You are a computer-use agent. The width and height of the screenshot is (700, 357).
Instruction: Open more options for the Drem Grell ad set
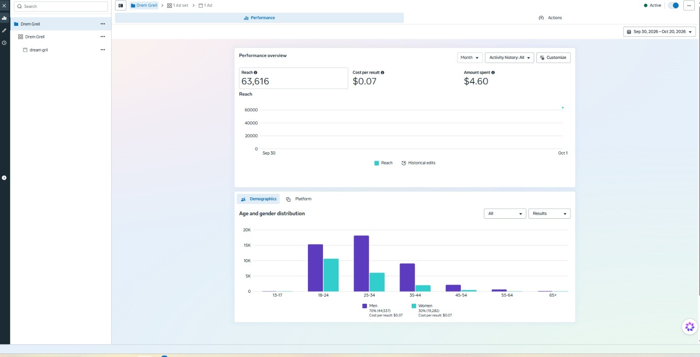click(103, 37)
